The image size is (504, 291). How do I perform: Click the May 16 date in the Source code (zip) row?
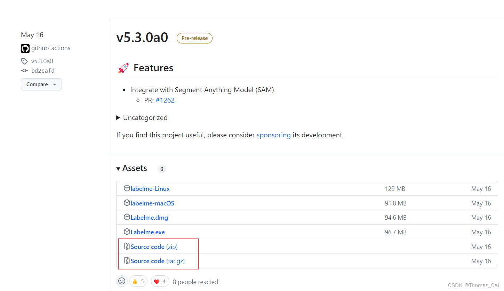point(481,247)
